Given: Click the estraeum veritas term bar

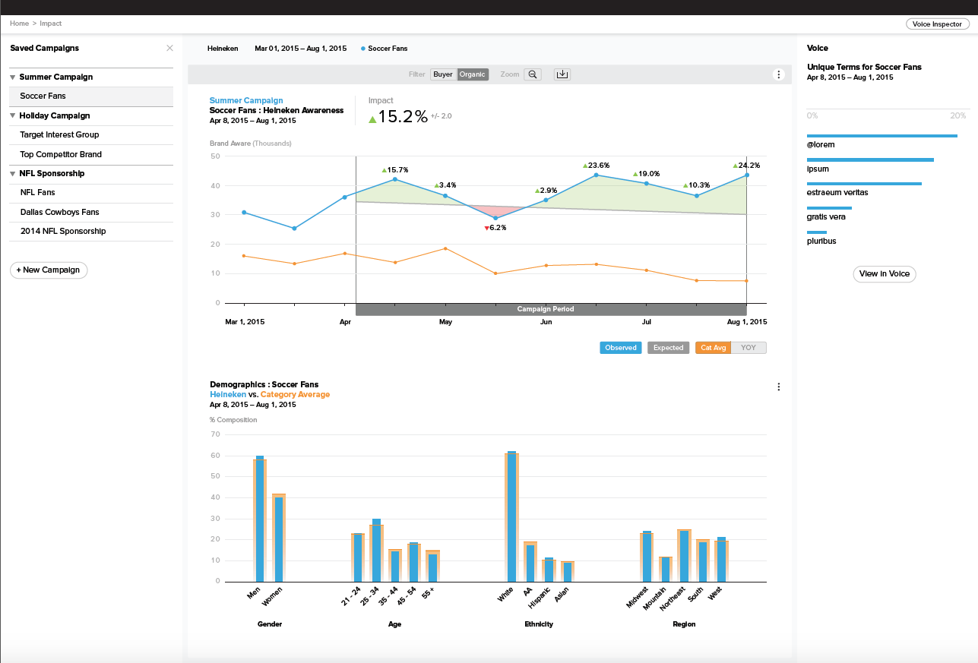Looking at the screenshot, I should pos(864,184).
